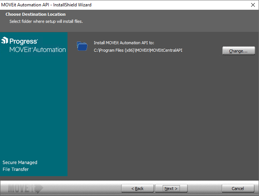Click the Change... destination folder button

(238, 51)
